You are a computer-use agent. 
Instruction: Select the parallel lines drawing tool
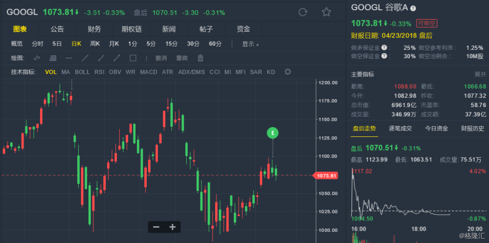tap(53, 58)
